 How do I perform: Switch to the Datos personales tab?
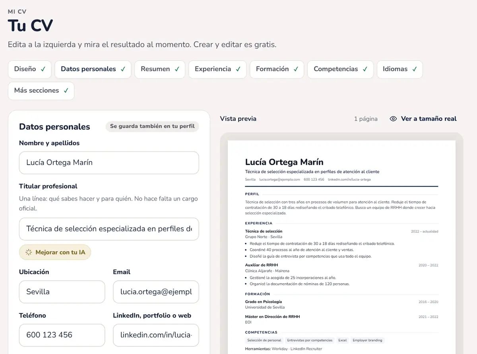pos(93,69)
